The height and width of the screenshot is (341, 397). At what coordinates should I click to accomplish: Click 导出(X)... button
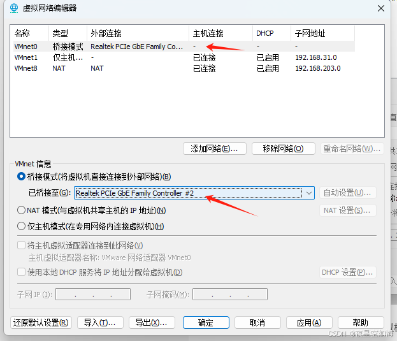pos(152,323)
